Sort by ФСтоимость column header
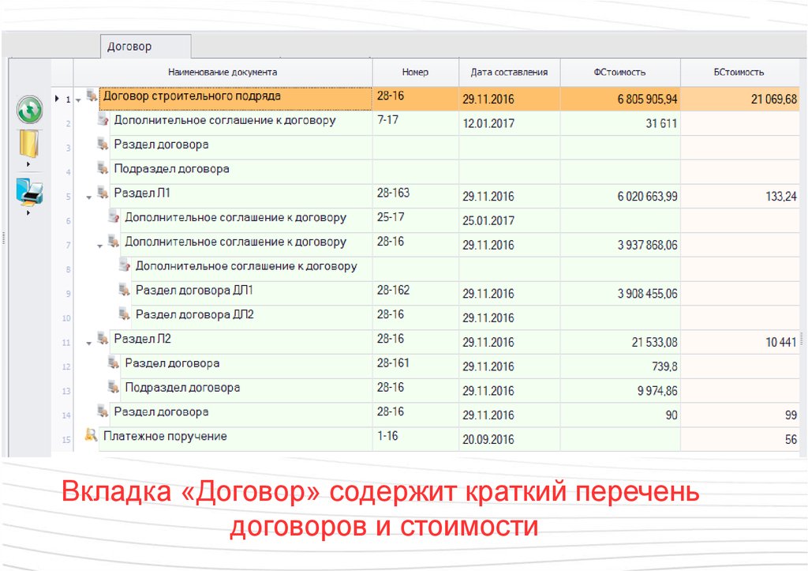Screen dimensions: 808x571 click(620, 72)
